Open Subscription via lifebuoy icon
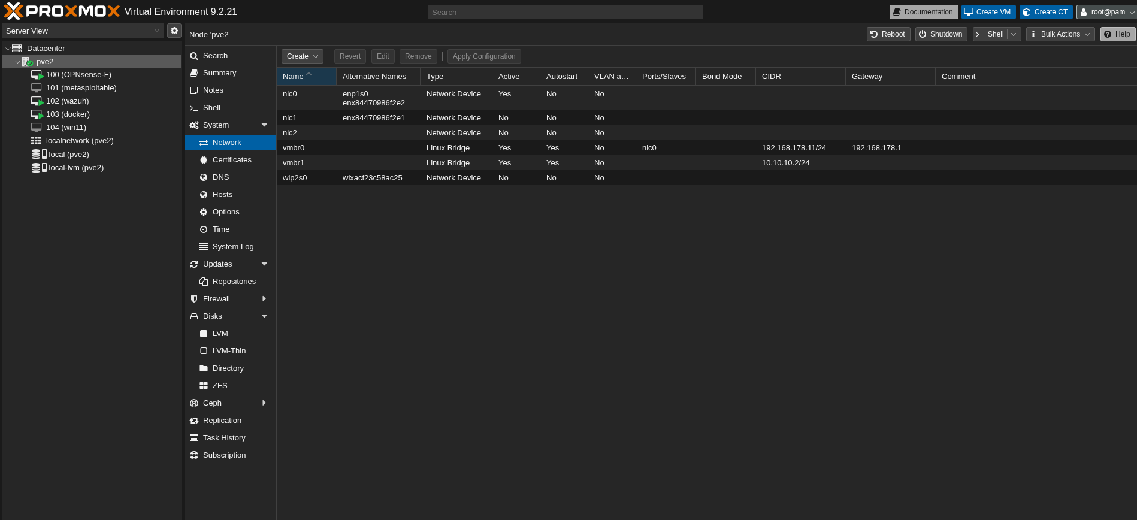 click(194, 455)
